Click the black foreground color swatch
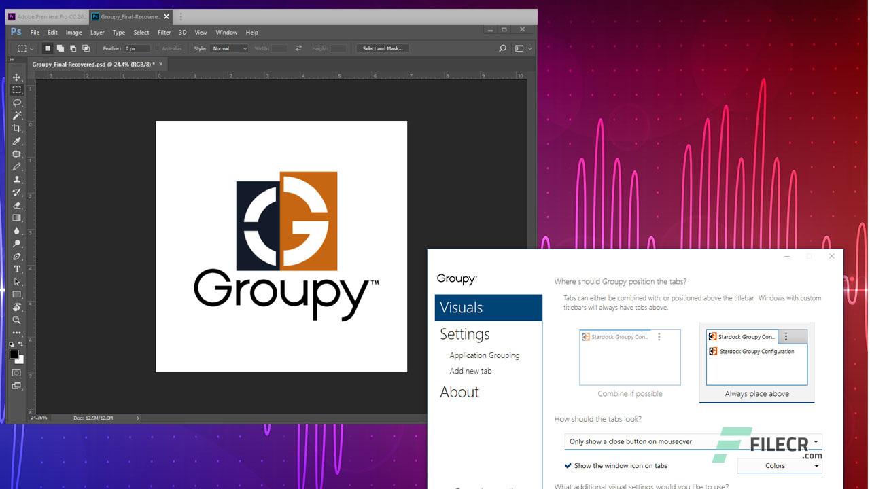 pos(14,355)
